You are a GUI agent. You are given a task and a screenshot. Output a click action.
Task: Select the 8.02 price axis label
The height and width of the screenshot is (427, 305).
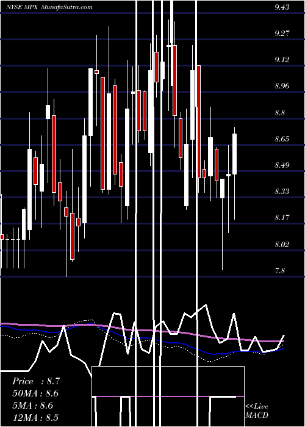(282, 244)
